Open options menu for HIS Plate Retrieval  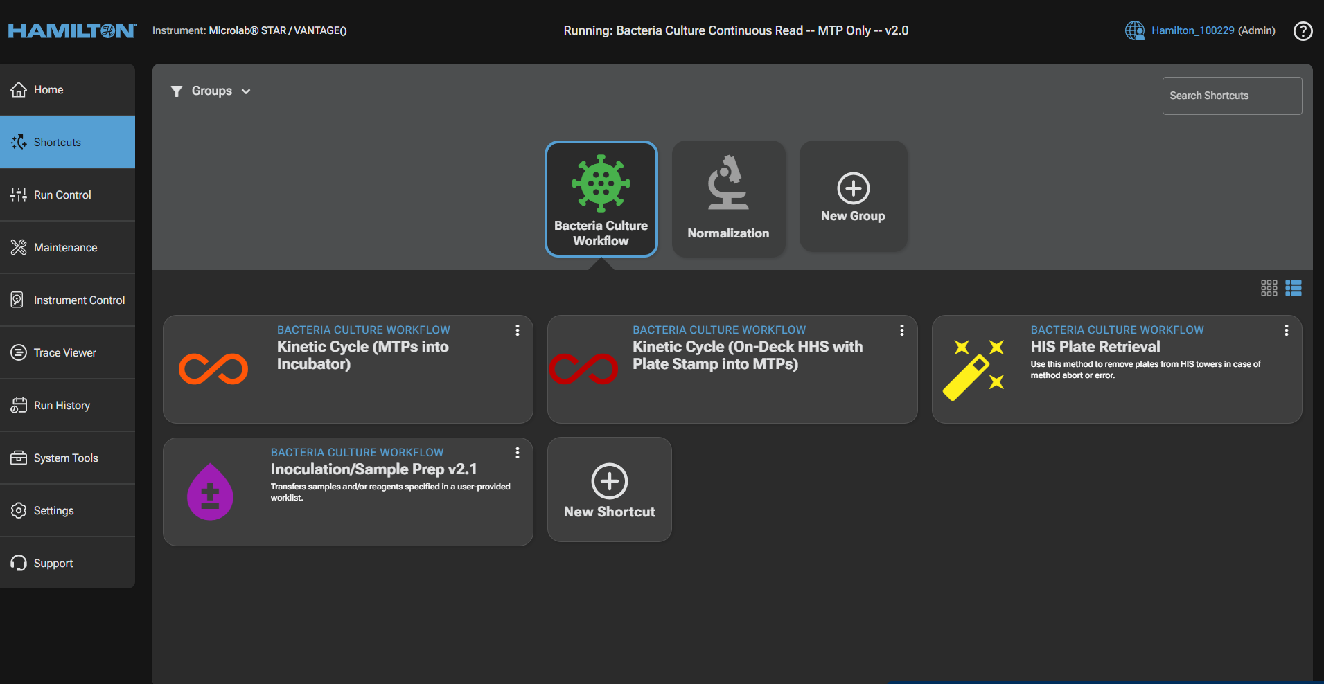tap(1286, 331)
